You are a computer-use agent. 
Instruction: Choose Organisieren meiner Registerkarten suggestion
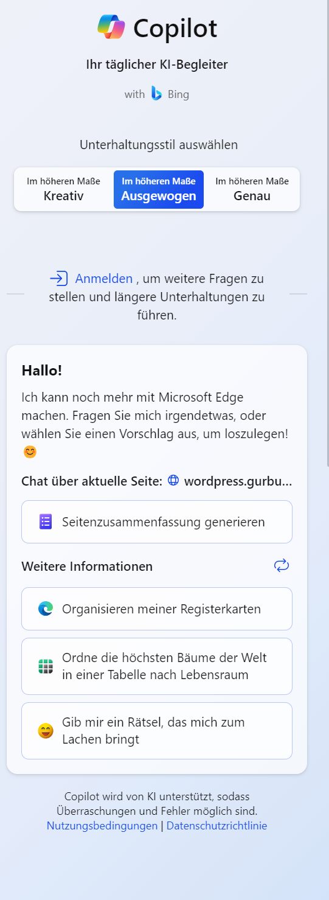click(x=157, y=609)
